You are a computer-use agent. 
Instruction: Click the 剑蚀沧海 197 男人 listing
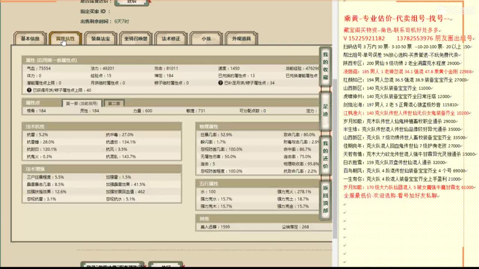click(x=400, y=105)
